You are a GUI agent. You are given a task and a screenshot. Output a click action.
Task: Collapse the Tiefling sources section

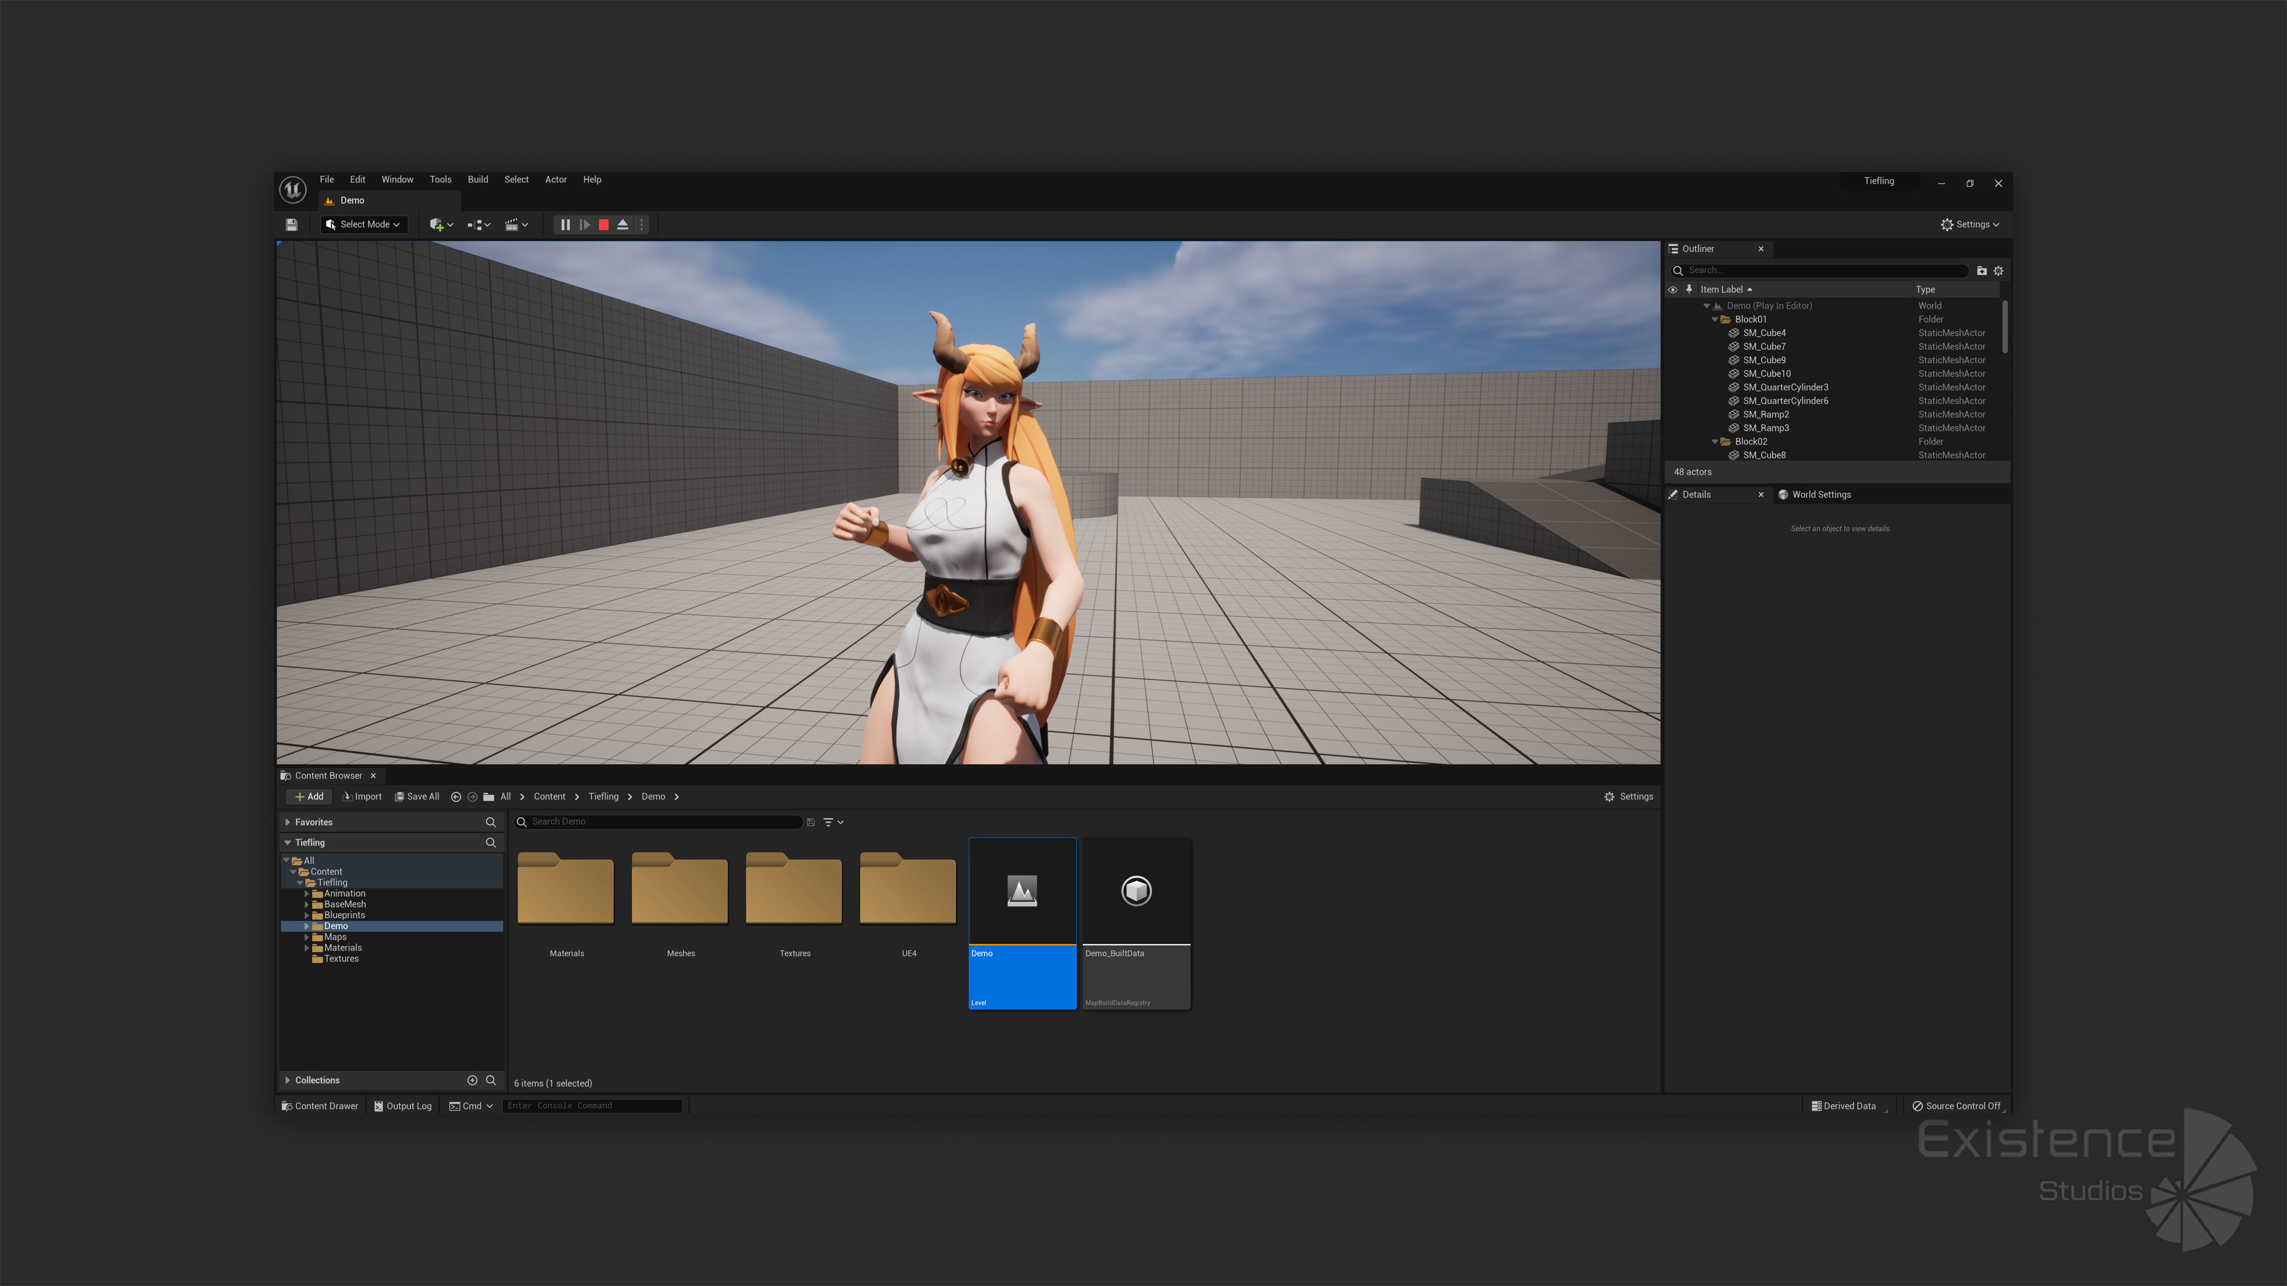[288, 843]
